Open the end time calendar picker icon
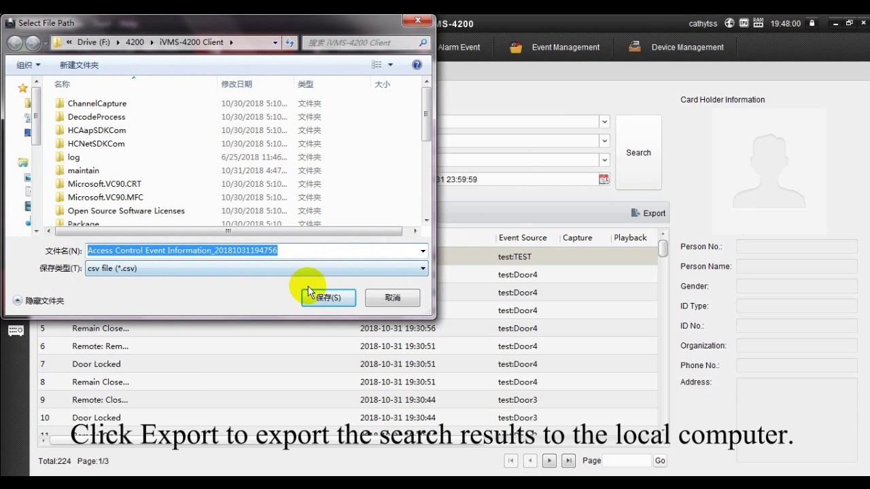This screenshot has width=870, height=489. tap(604, 179)
